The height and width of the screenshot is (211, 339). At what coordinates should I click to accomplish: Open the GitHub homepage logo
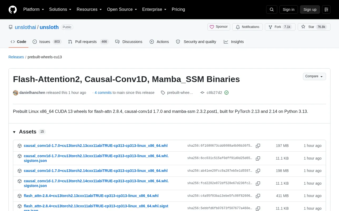pos(13,9)
